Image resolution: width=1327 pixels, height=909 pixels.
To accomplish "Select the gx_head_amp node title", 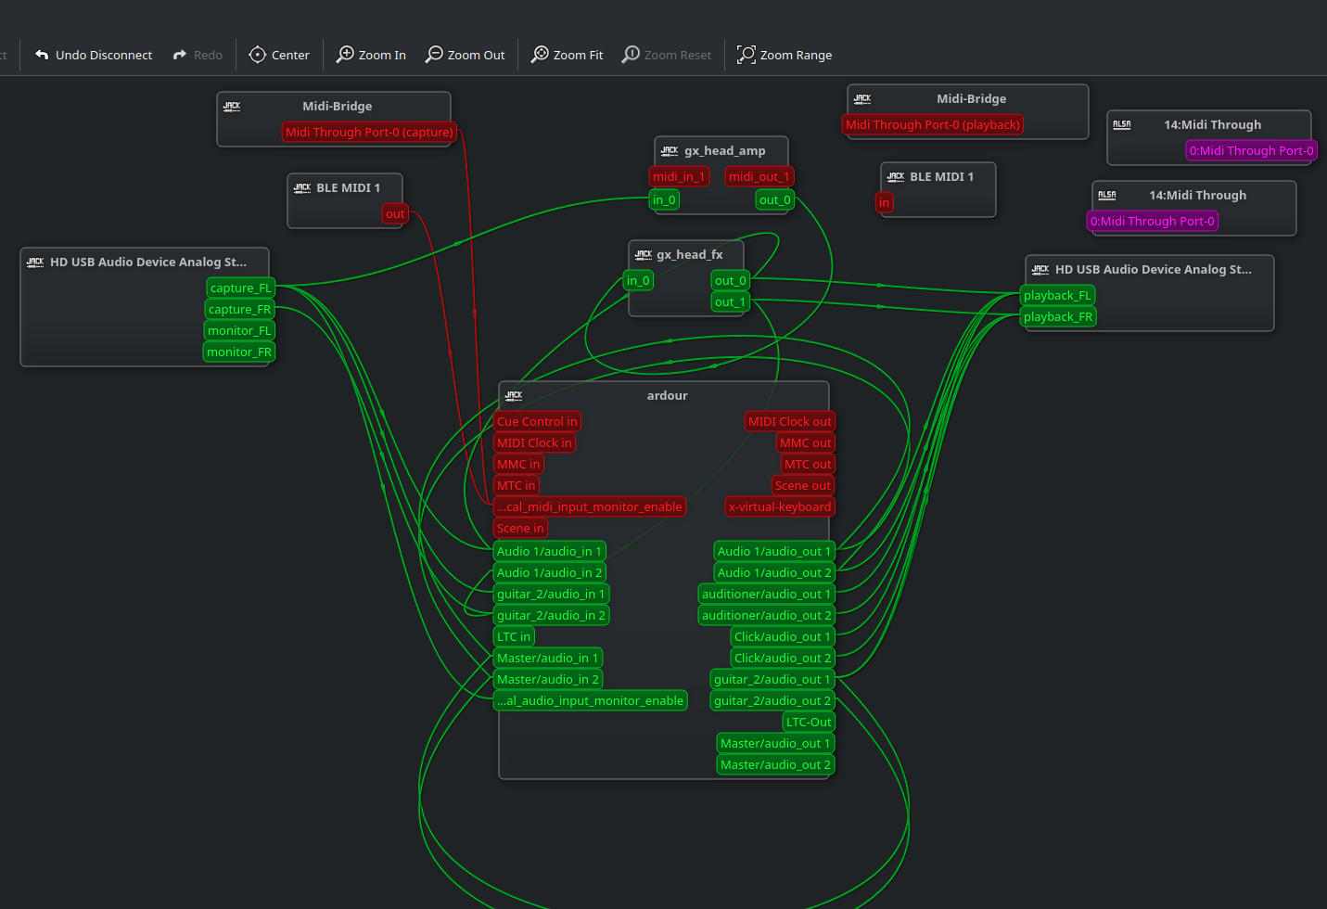I will tap(725, 150).
